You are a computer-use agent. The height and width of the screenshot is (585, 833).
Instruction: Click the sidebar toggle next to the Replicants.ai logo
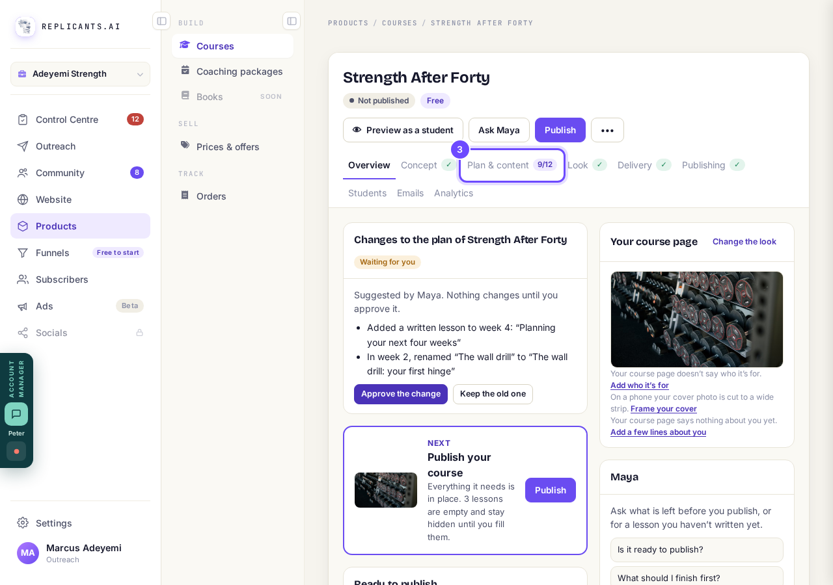[x=161, y=21]
